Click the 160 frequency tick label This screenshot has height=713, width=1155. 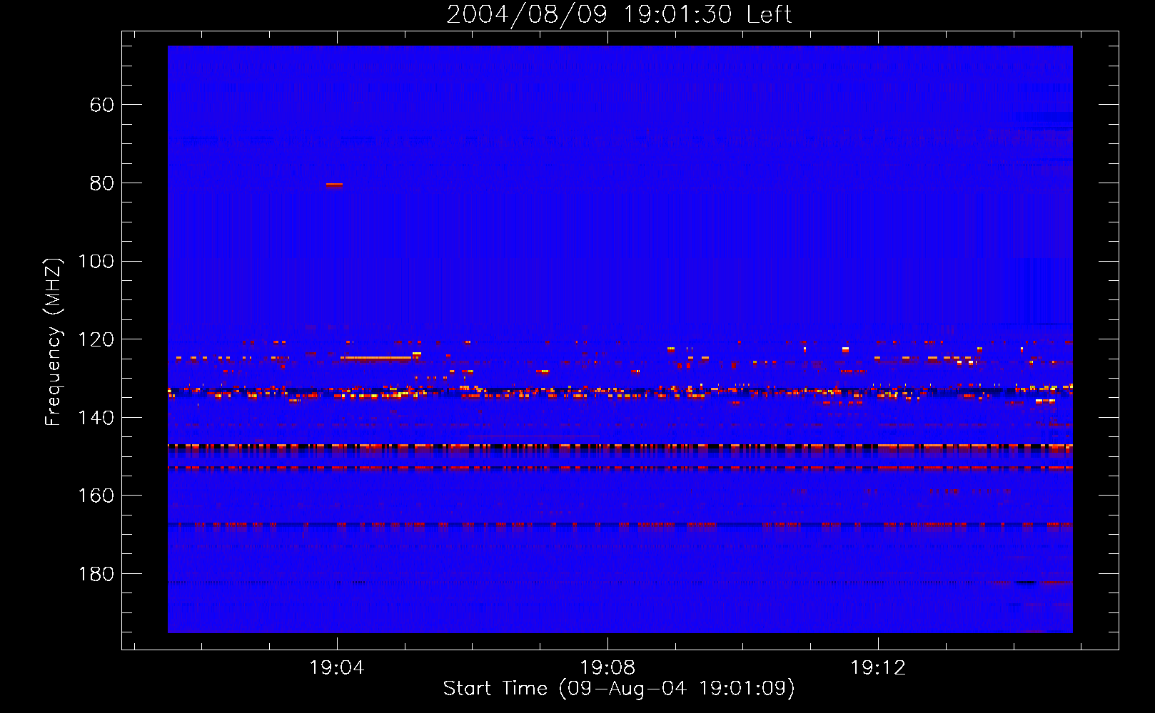tap(96, 496)
